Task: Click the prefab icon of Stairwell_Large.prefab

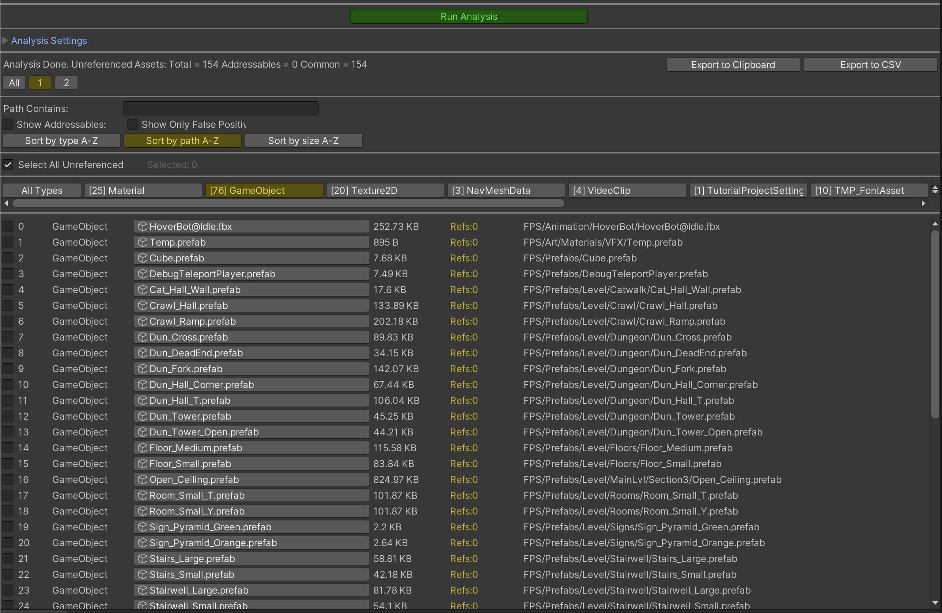Action: (142, 590)
